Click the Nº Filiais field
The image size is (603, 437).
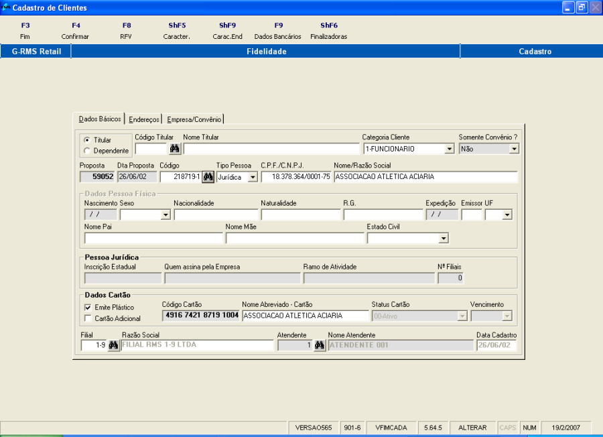(x=451, y=278)
